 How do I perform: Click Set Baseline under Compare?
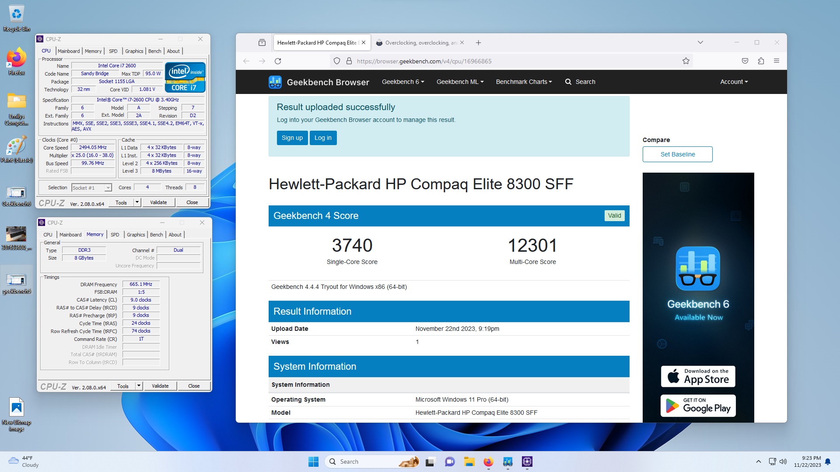677,154
